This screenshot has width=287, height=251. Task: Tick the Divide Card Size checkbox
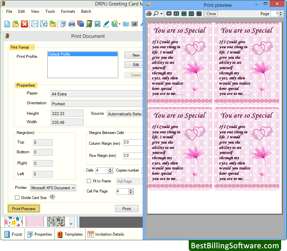click(17, 198)
